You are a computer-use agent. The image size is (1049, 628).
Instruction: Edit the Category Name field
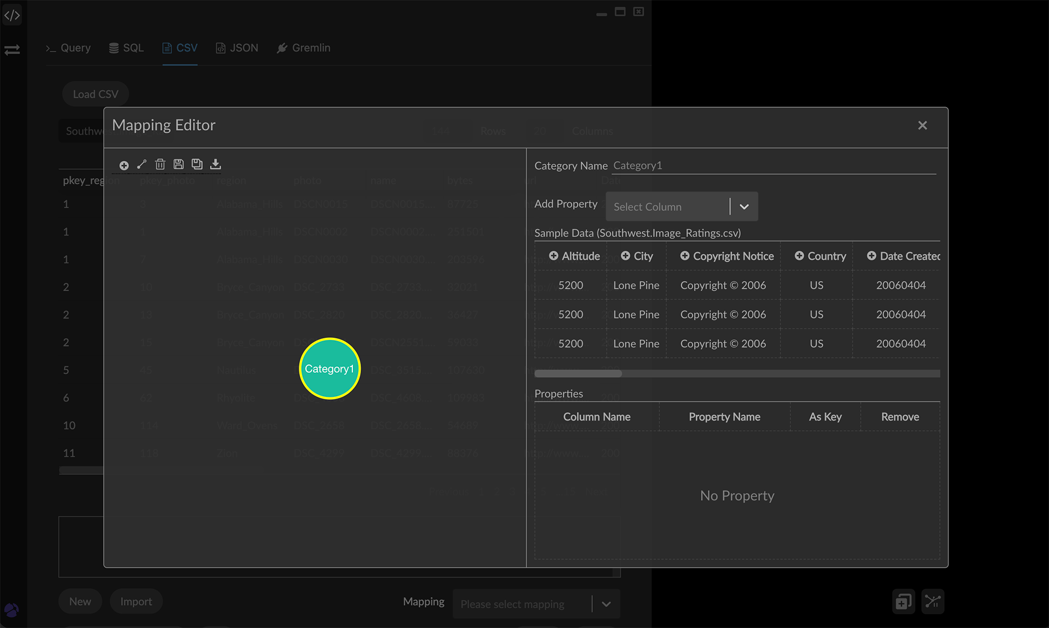(774, 166)
